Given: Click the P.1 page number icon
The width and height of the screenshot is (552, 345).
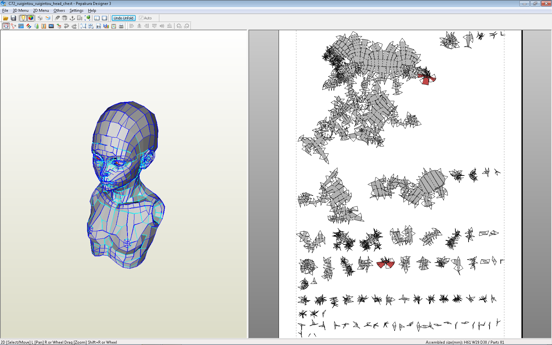Looking at the screenshot, I should pyautogui.click(x=99, y=26).
